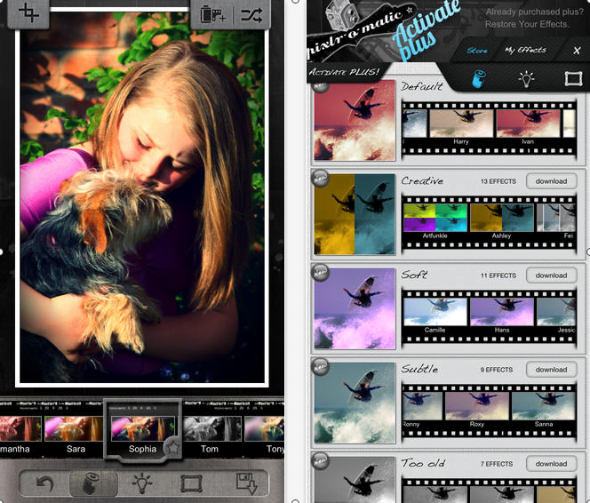Select the '9 EFFECTS' label
590x503 pixels.
(497, 370)
